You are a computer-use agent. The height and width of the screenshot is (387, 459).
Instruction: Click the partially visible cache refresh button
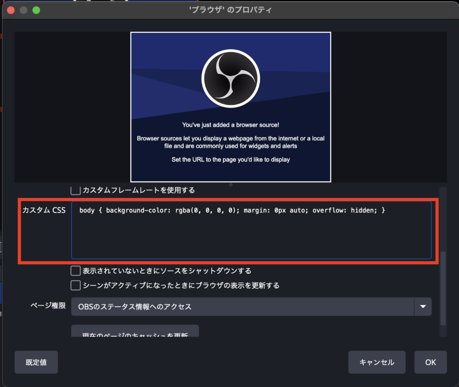tap(135, 331)
